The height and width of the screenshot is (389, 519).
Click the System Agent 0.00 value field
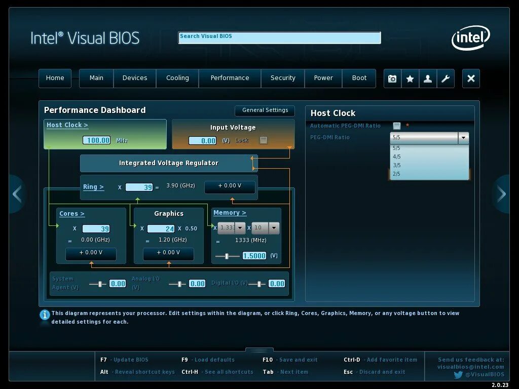point(118,284)
